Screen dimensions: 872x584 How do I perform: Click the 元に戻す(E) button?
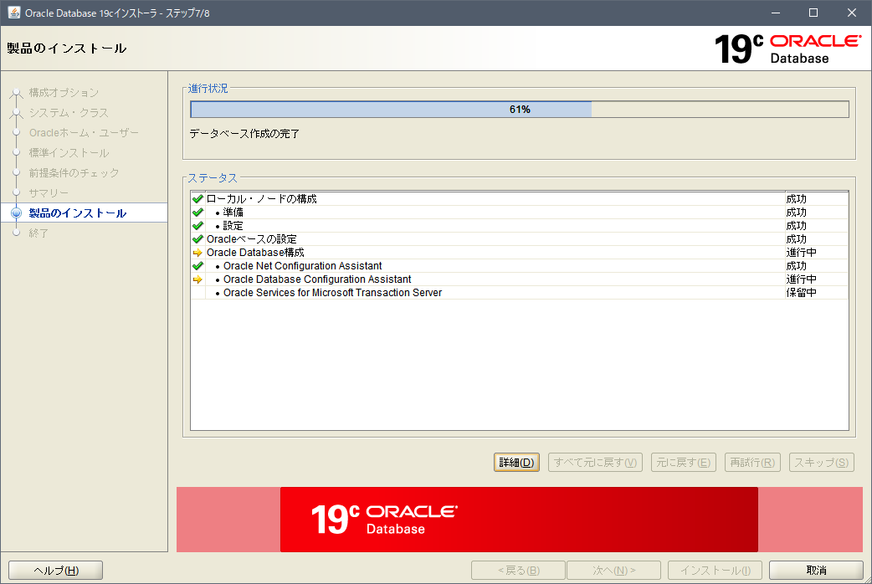pos(684,462)
